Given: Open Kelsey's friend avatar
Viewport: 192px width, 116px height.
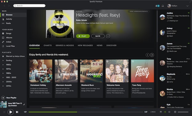Looking at the screenshot, I should (162, 32).
